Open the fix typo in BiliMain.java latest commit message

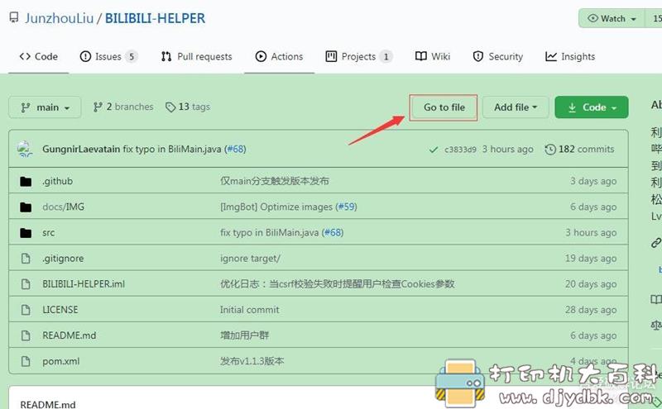coord(172,149)
